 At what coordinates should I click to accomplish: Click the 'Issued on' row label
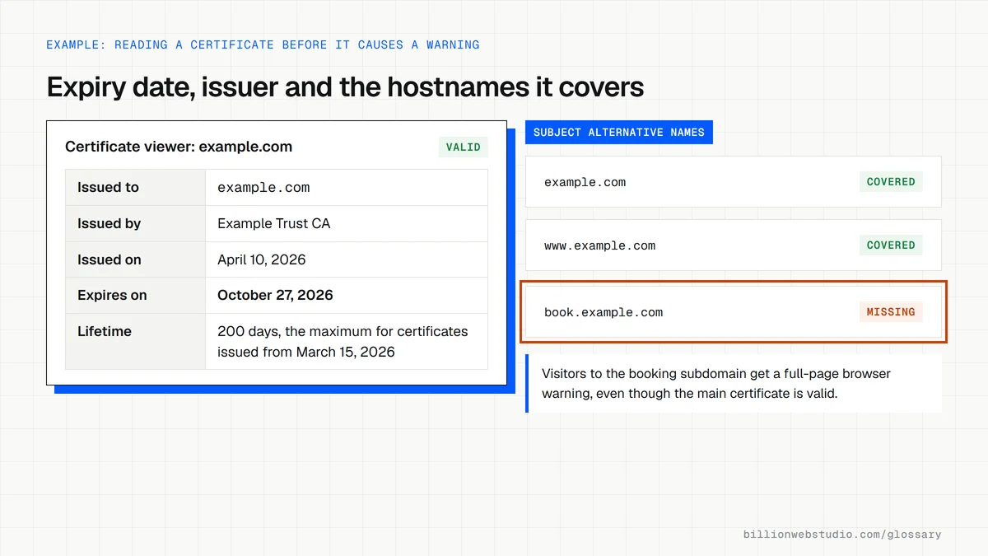tap(110, 259)
